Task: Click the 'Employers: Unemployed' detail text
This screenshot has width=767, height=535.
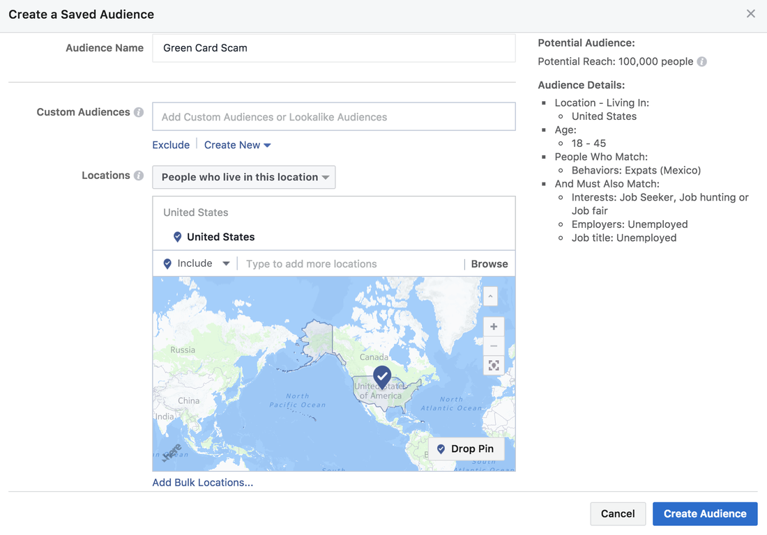Action: [630, 224]
